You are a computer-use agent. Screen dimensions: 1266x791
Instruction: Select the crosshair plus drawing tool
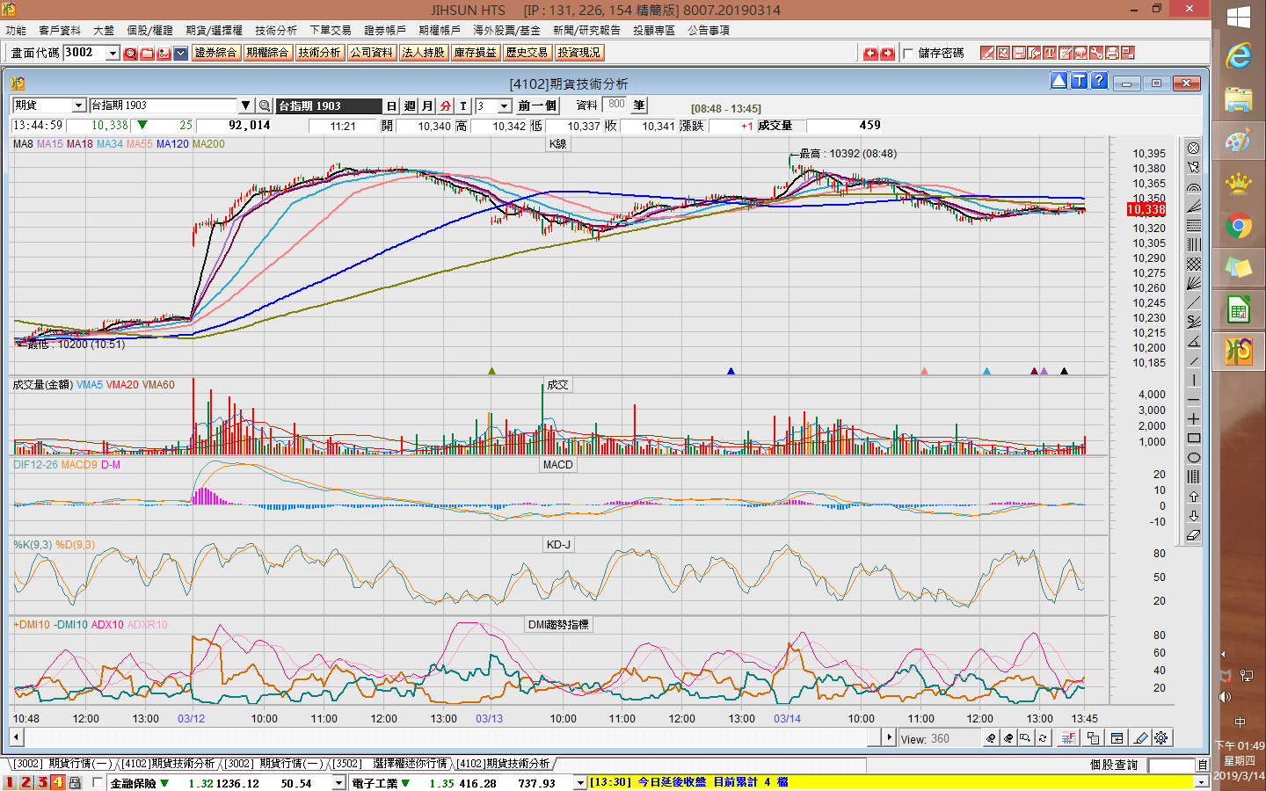tap(1193, 418)
